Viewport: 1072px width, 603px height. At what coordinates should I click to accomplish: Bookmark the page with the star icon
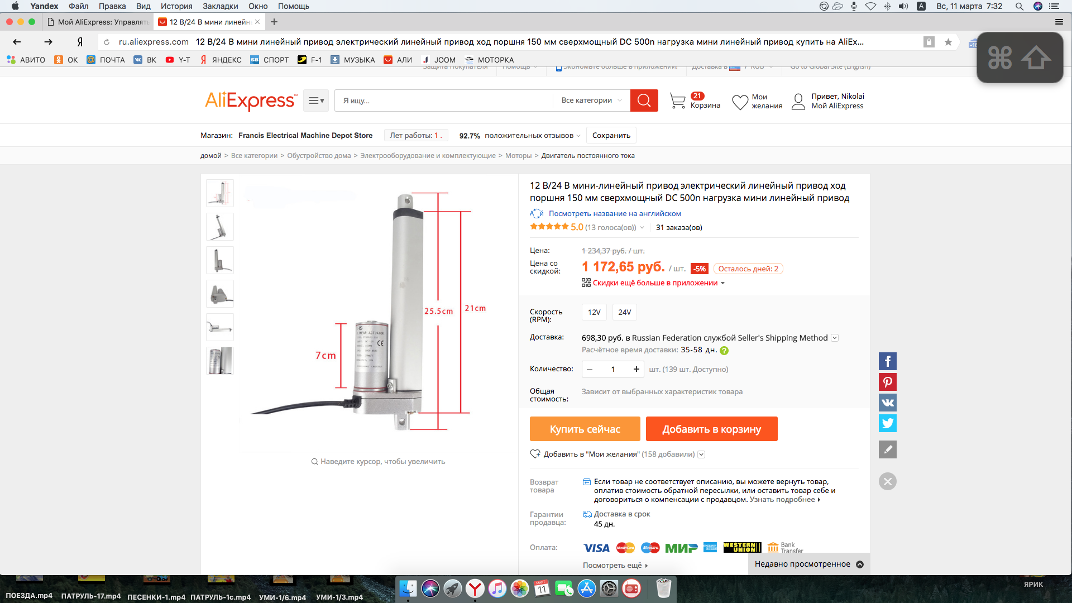(948, 42)
